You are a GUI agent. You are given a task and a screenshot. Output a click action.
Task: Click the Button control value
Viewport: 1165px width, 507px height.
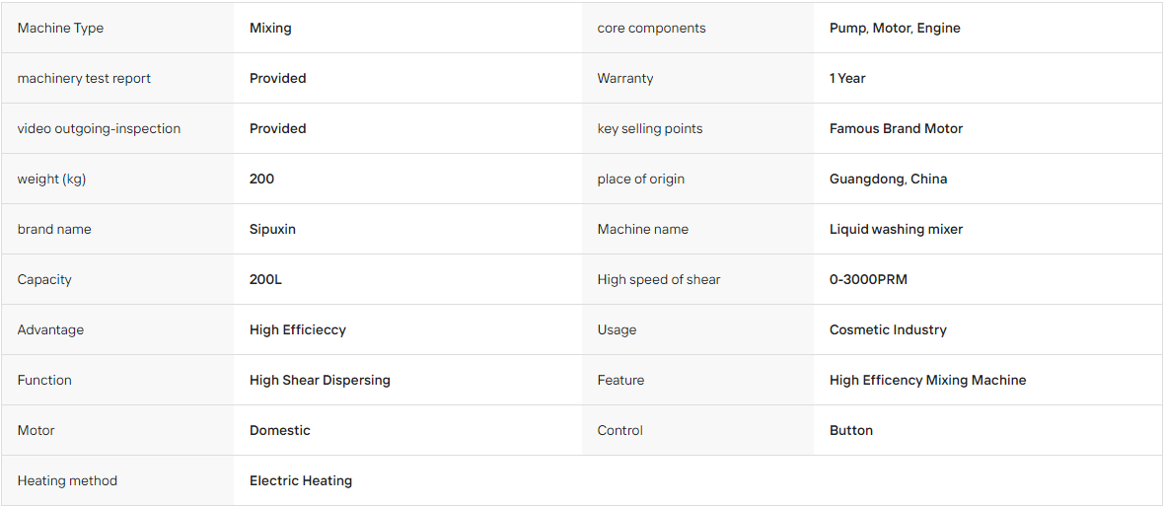point(850,430)
